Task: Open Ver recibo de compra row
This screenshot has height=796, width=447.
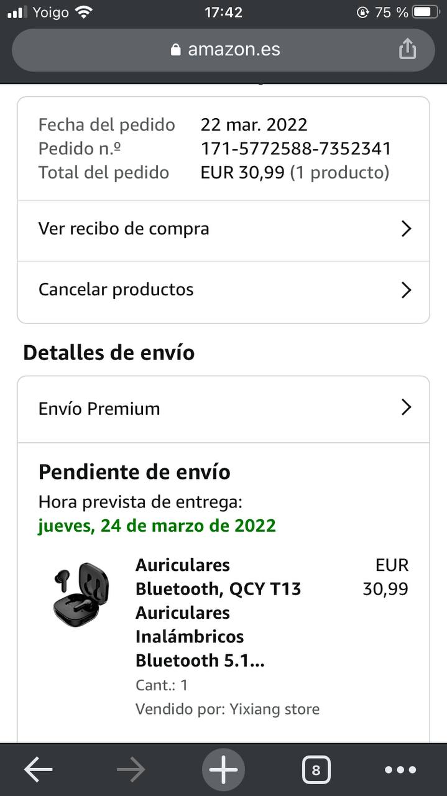Action: pos(124,229)
